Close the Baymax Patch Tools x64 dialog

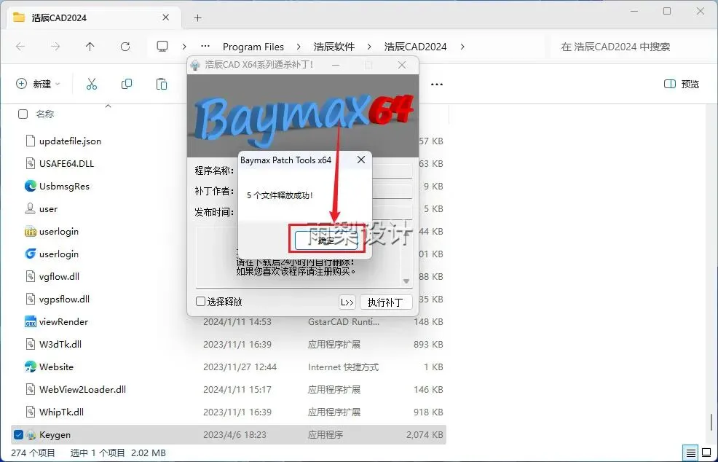[361, 160]
